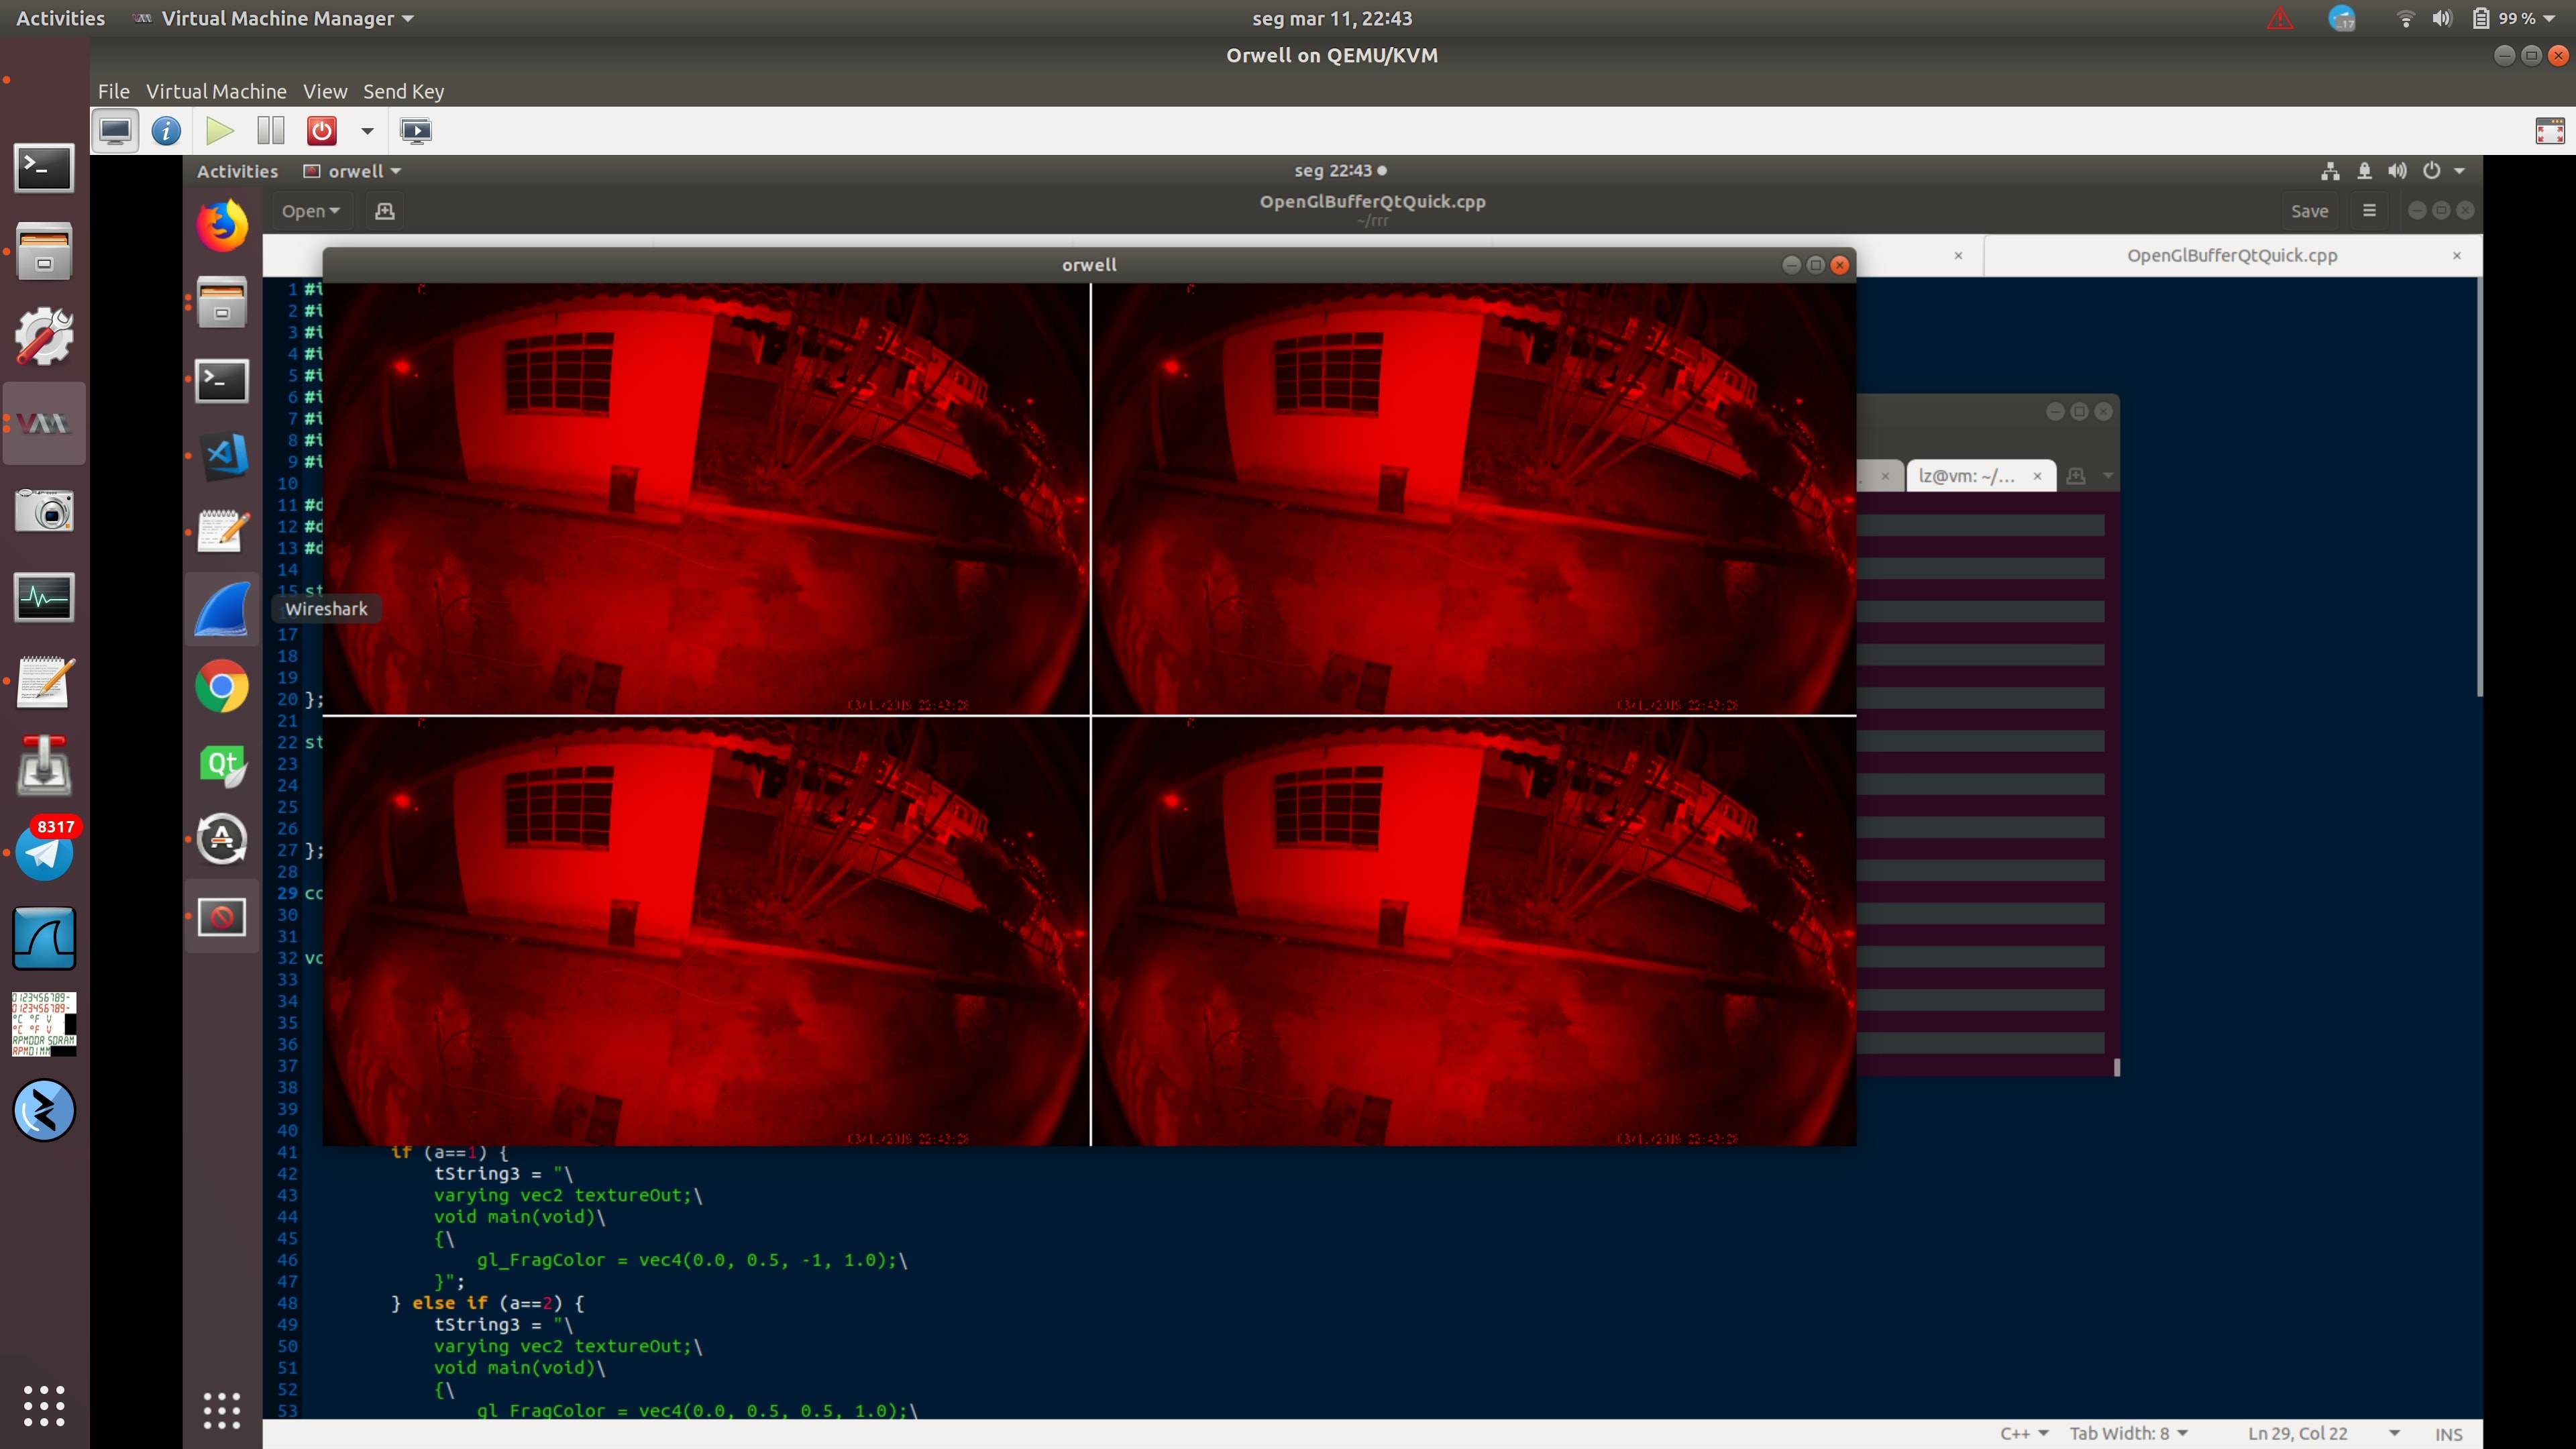The height and width of the screenshot is (1449, 2576).
Task: Open the graphical console view icon
Action: pyautogui.click(x=115, y=131)
